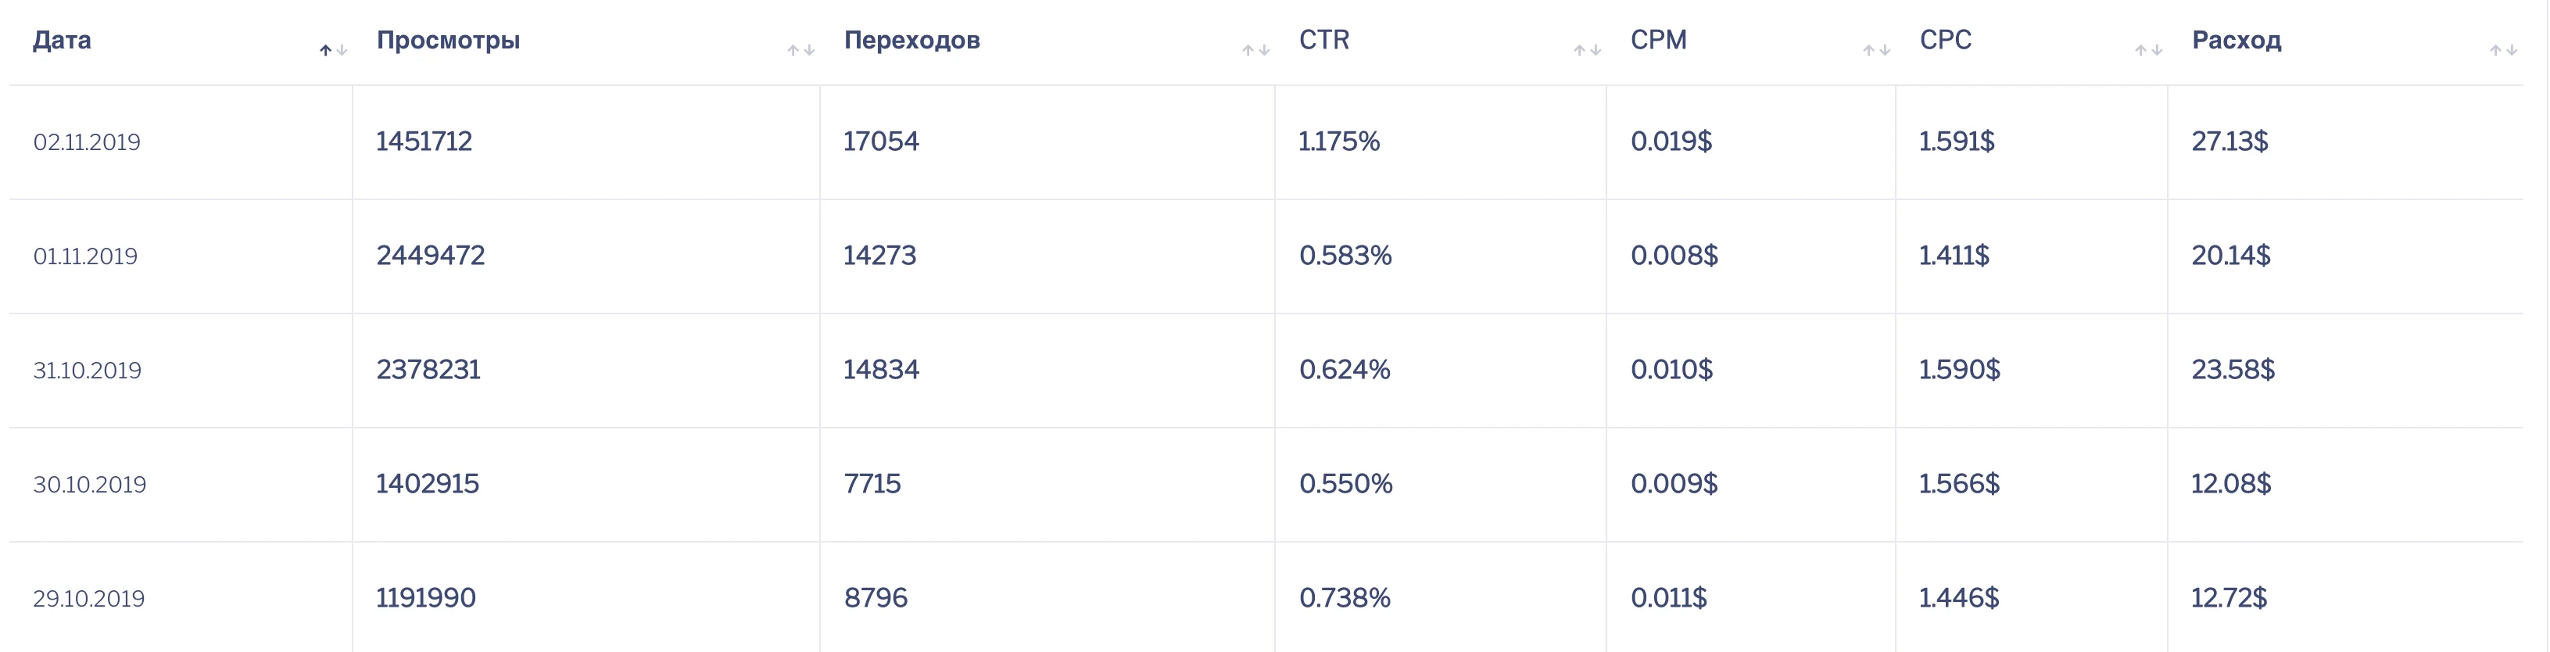Toggle CTR column sort arrows

pyautogui.click(x=1588, y=51)
